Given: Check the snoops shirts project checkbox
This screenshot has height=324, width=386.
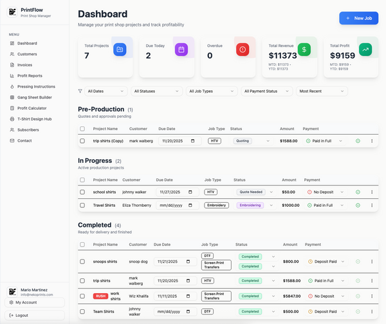Looking at the screenshot, I should pos(82,262).
